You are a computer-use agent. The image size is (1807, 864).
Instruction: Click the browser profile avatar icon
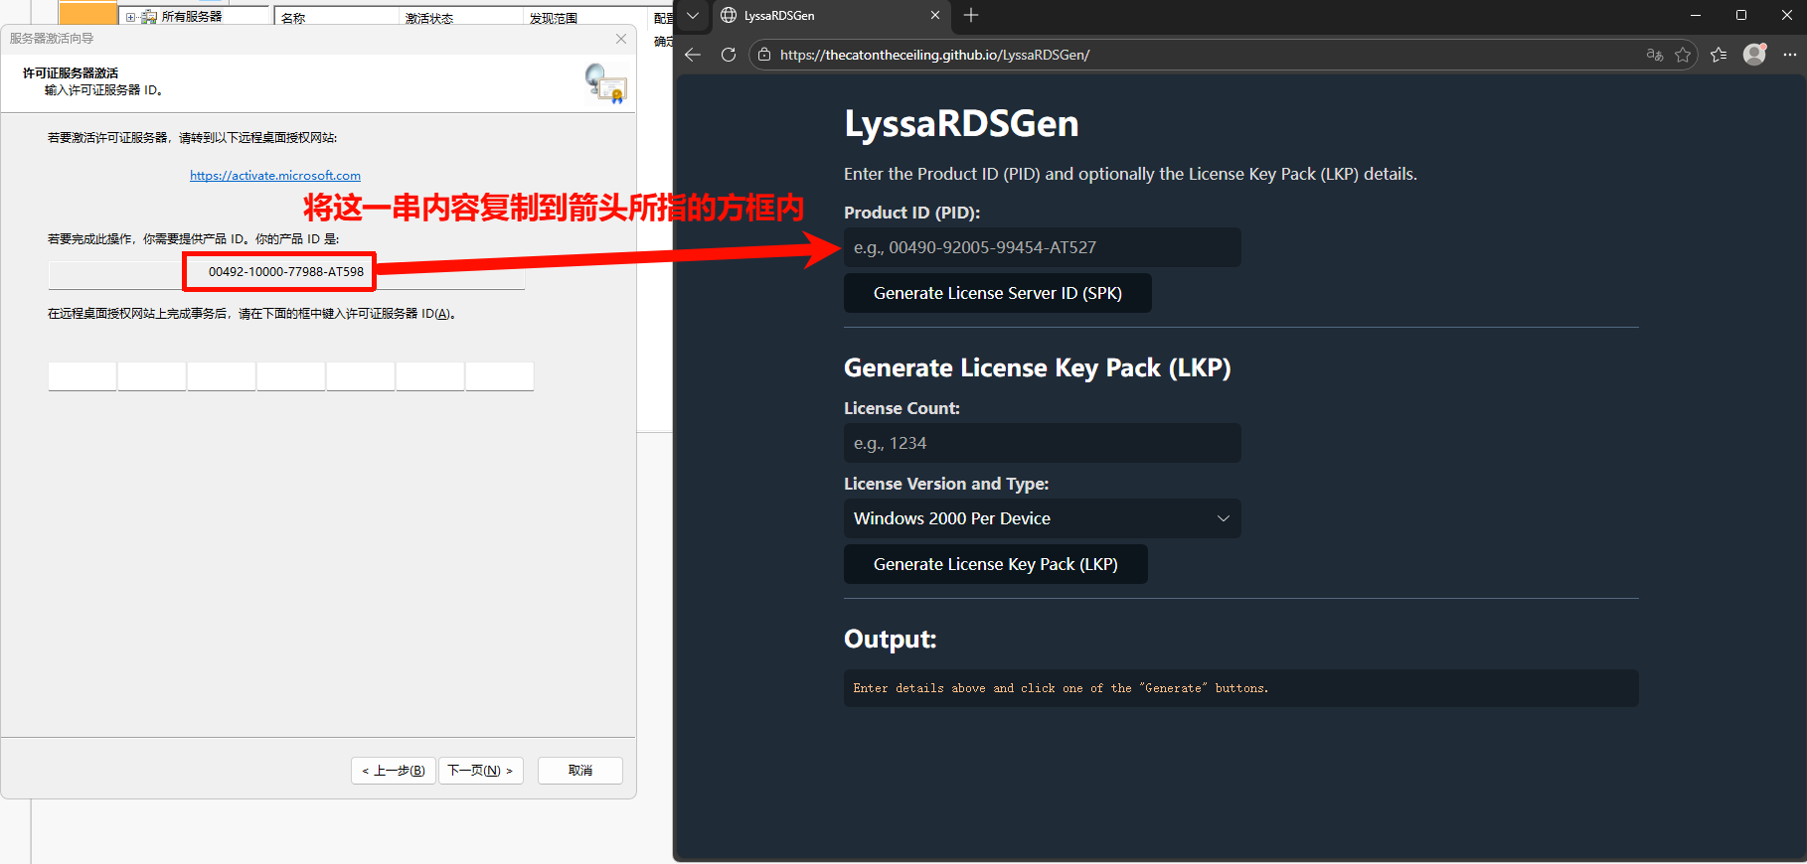[x=1754, y=55]
